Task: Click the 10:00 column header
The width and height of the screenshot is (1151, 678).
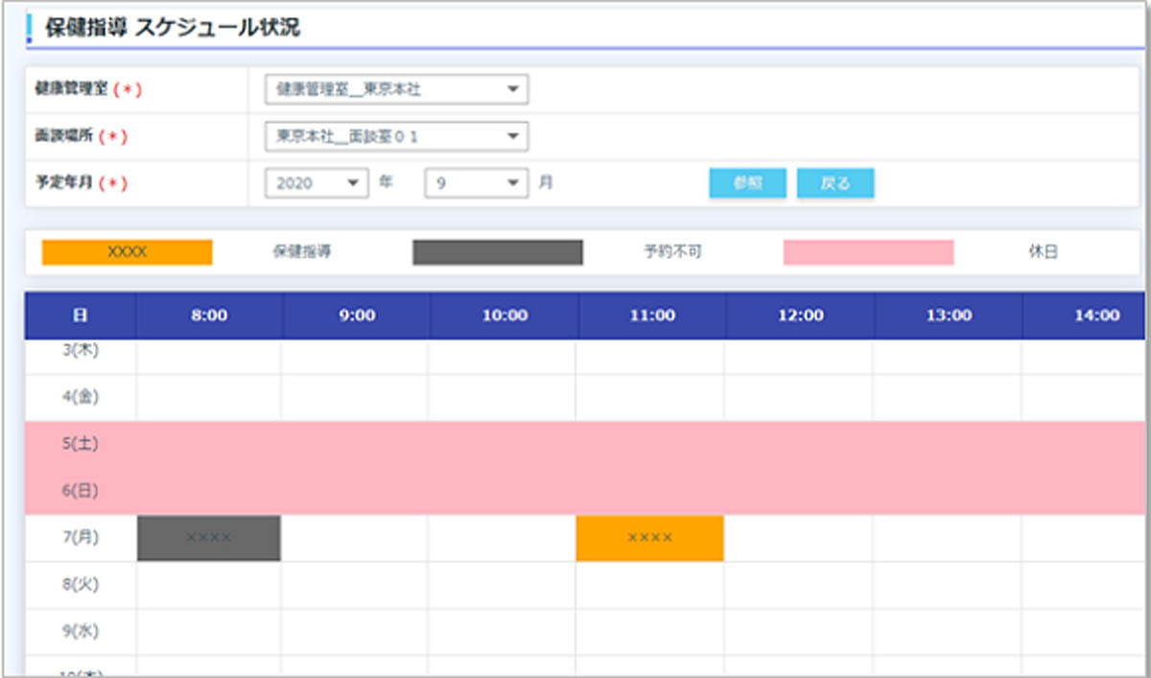Action: coord(505,316)
